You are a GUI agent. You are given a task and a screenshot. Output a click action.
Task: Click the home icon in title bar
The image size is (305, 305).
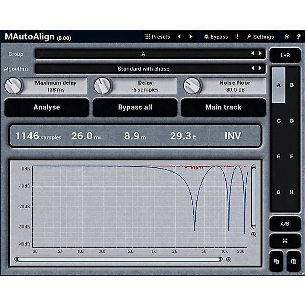287,37
